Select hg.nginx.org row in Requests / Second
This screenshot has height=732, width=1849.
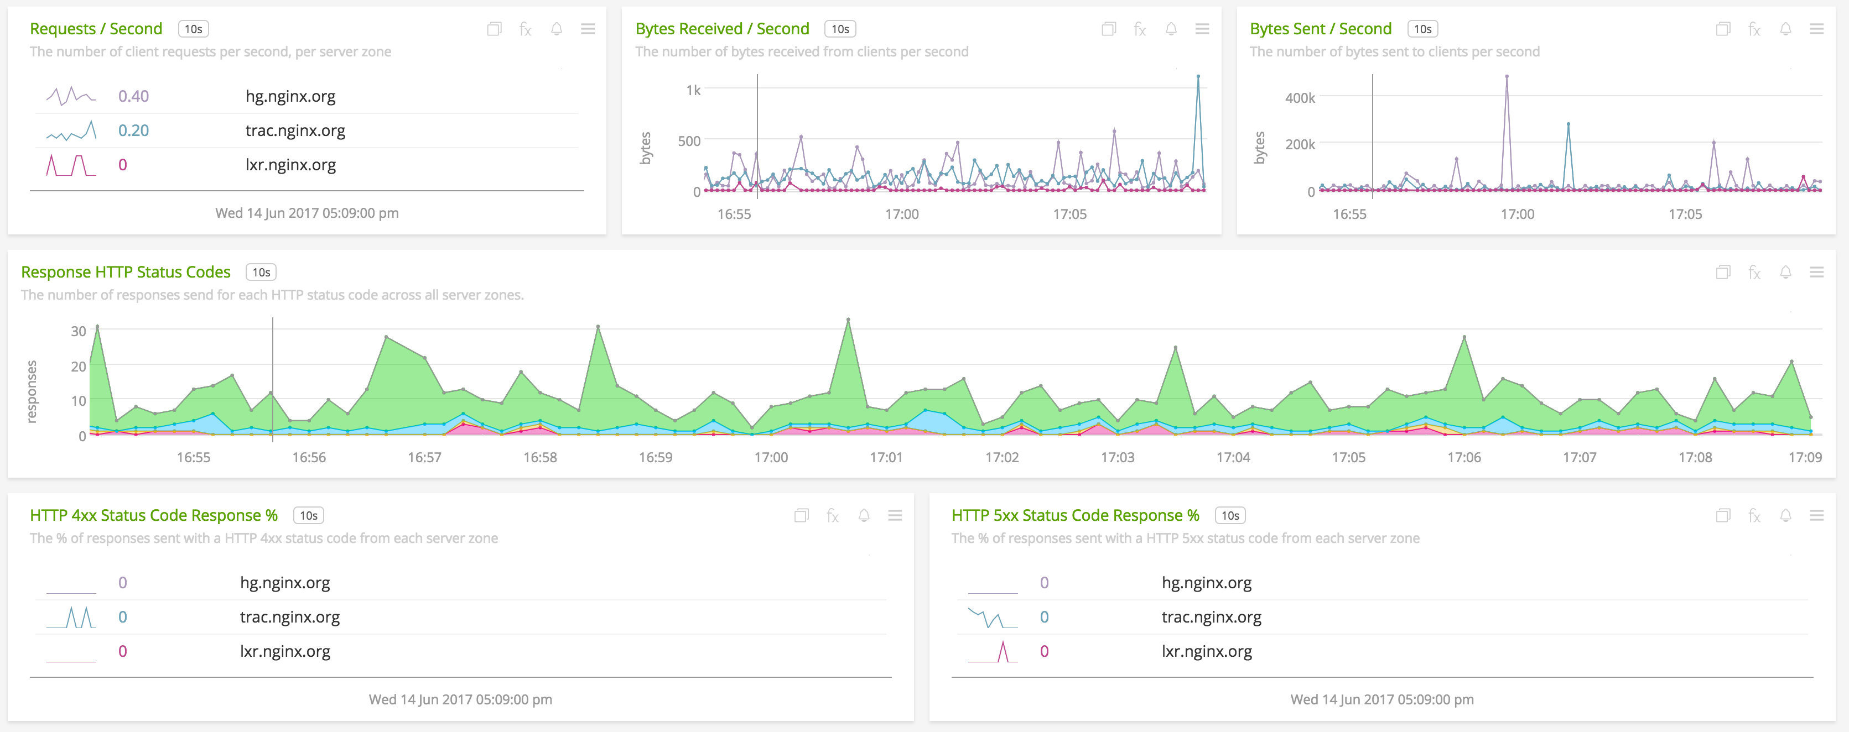290,96
